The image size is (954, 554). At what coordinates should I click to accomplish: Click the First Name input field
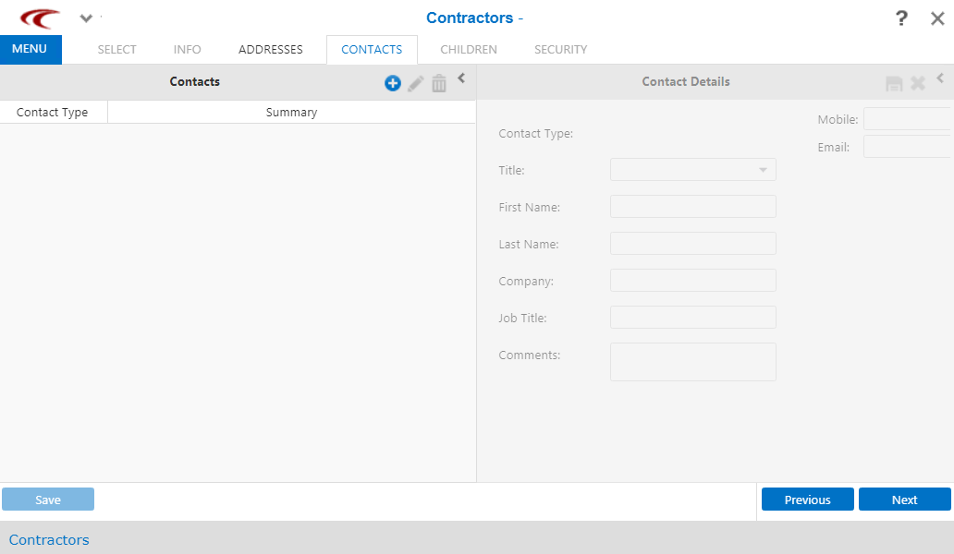(x=692, y=206)
